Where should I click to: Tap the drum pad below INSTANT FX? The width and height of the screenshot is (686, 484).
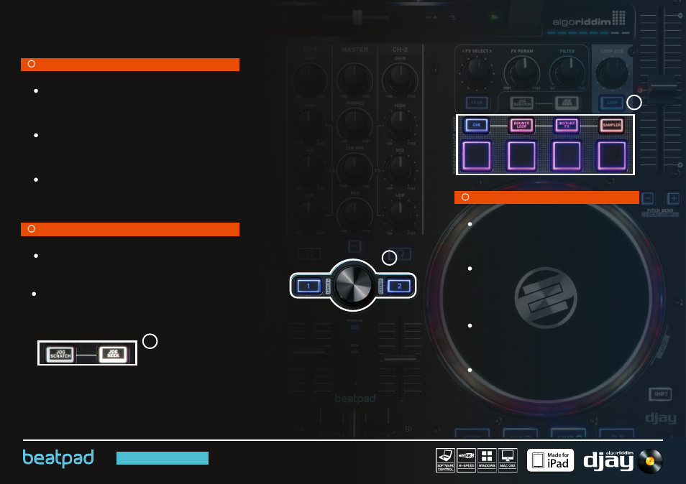pos(567,155)
